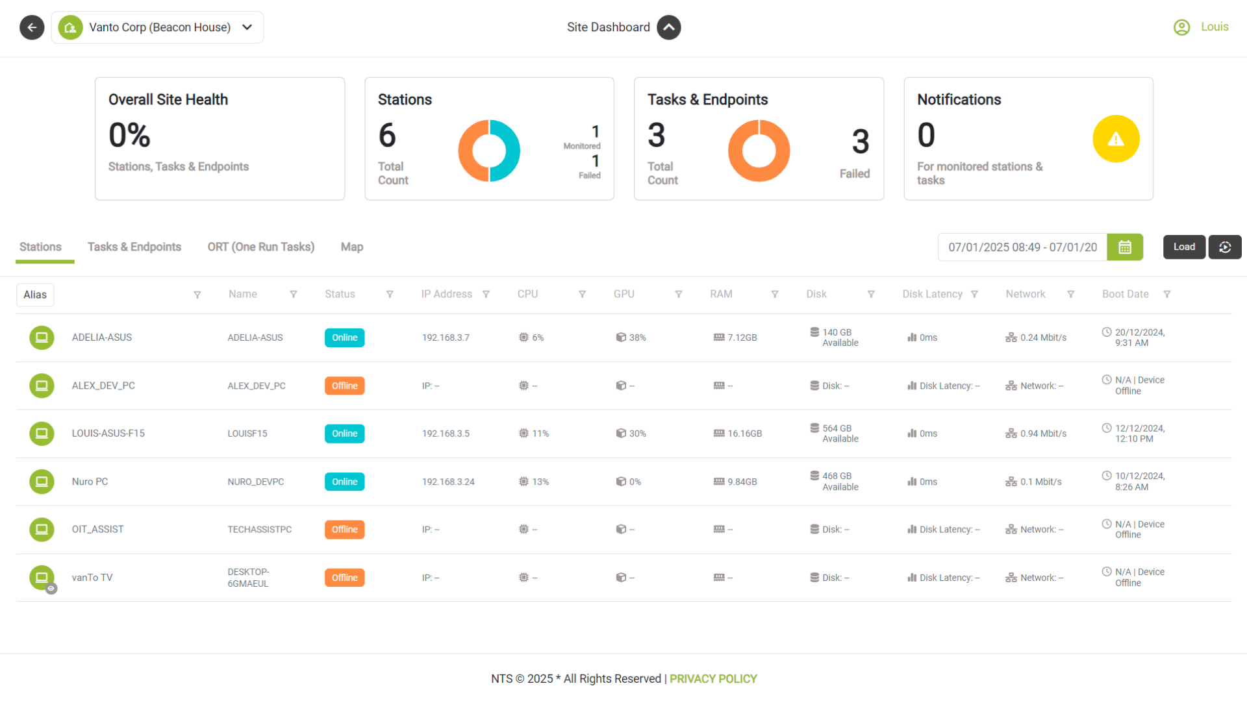This screenshot has height=701, width=1247.
Task: Click the yellow notification warning icon
Action: tap(1116, 138)
